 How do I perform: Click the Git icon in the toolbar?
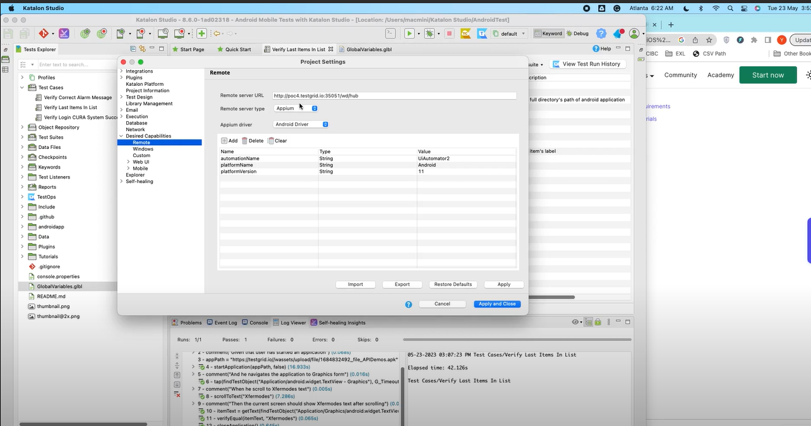pos(44,33)
